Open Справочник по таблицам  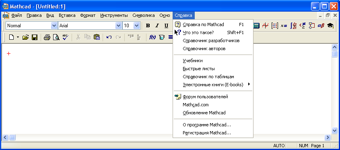click(213, 77)
